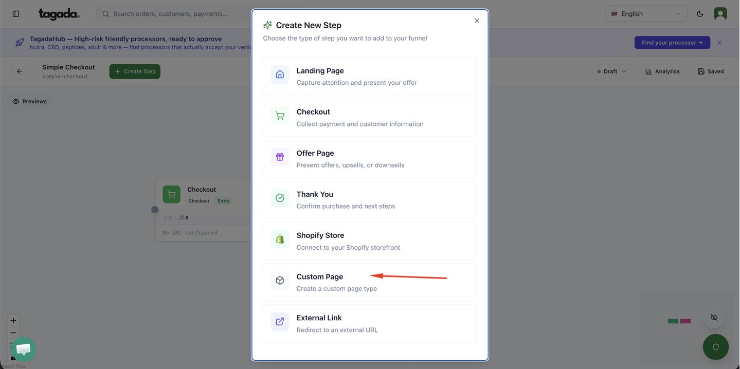This screenshot has width=740, height=369.
Task: Open the Analytics view
Action: click(662, 71)
